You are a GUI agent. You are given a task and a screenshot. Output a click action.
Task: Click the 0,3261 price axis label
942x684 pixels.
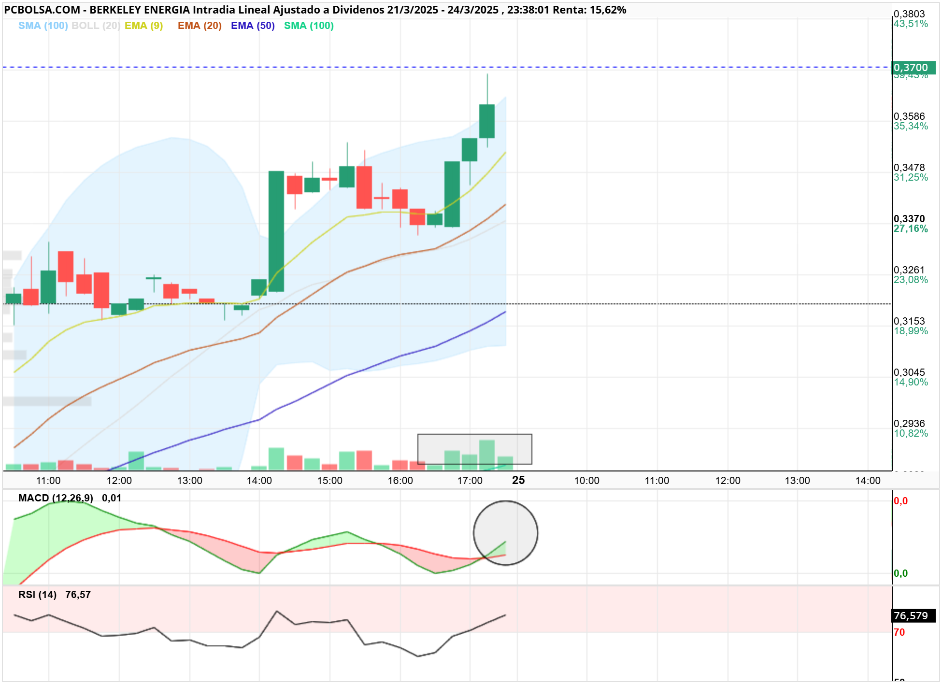(x=909, y=270)
